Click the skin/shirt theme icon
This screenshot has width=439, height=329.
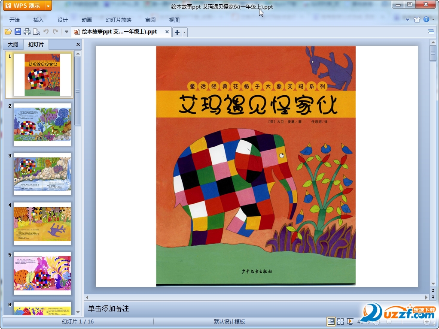coord(417,19)
